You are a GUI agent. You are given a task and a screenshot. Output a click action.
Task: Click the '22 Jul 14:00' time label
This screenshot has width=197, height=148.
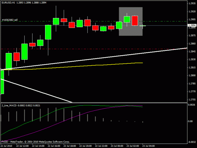click(x=38, y=146)
